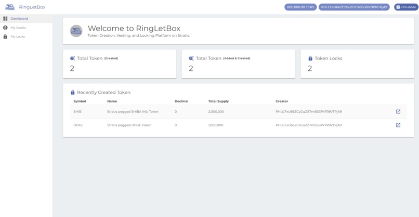Screen dimensions: 419x217
Task: Click the Recently Created Token title
Action: coord(103,92)
